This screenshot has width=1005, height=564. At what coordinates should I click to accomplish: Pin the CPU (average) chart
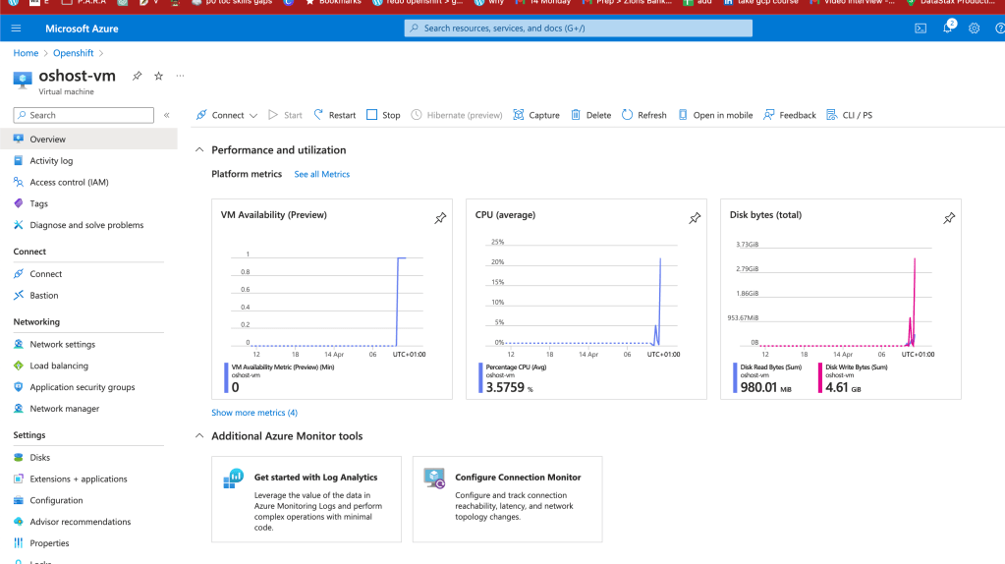[x=695, y=218]
